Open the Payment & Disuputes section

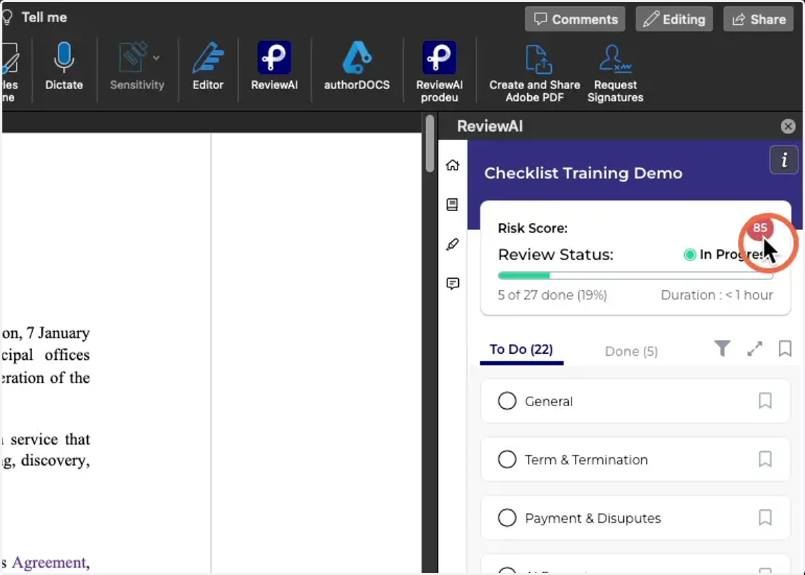coord(636,518)
